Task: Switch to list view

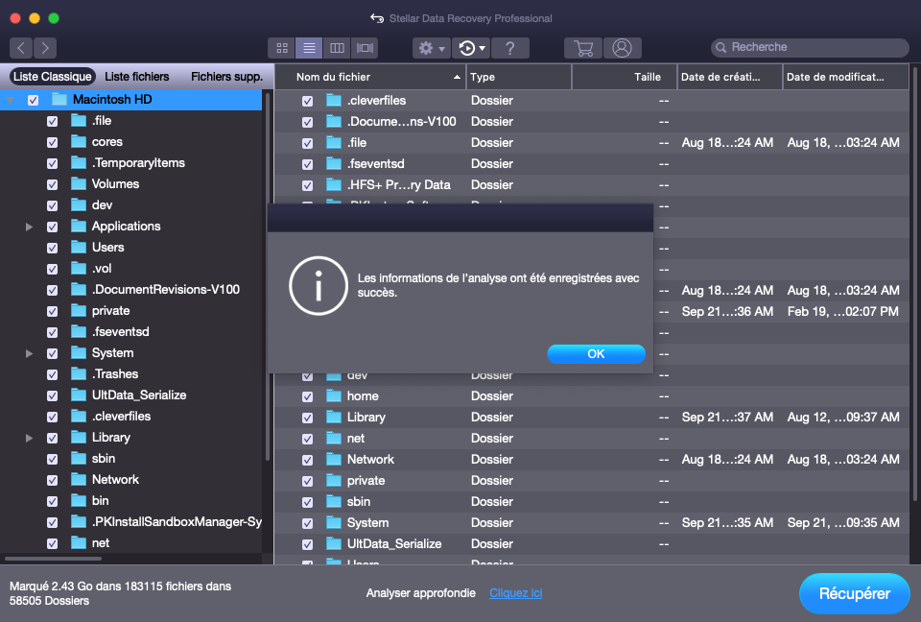Action: coord(309,48)
